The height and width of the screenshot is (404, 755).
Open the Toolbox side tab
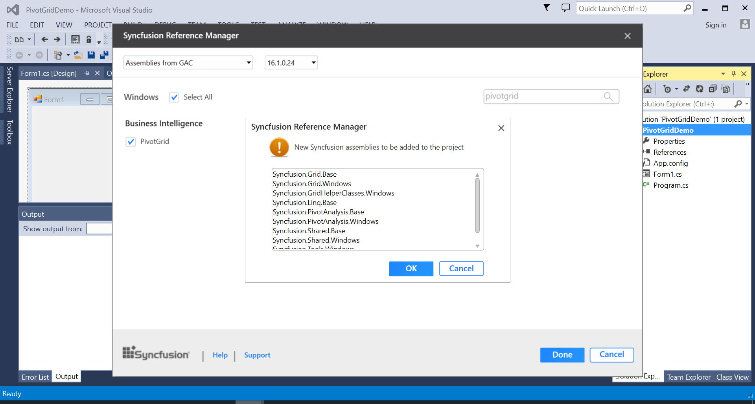point(10,132)
